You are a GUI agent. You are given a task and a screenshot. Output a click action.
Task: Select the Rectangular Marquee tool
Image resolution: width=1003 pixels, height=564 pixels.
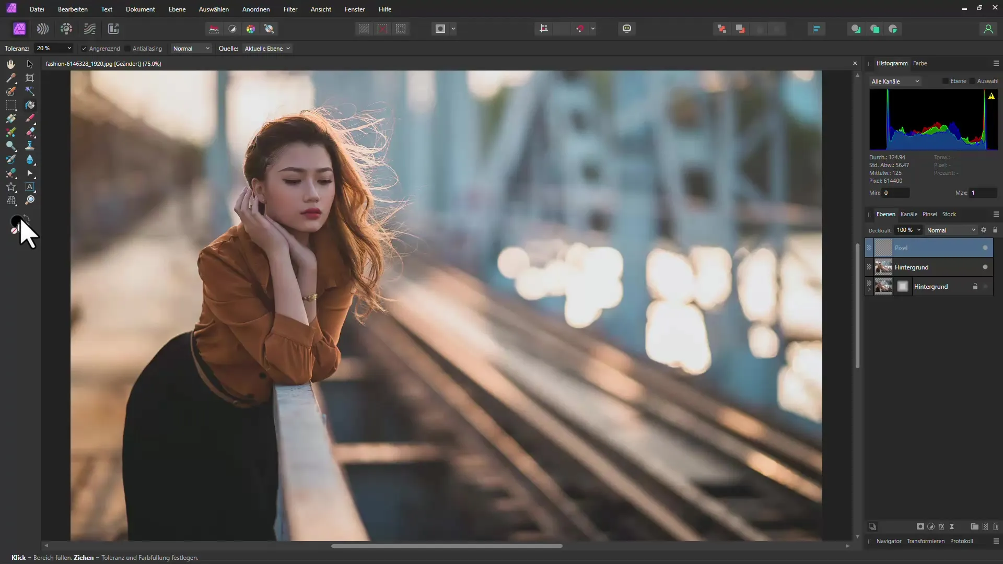coord(10,105)
